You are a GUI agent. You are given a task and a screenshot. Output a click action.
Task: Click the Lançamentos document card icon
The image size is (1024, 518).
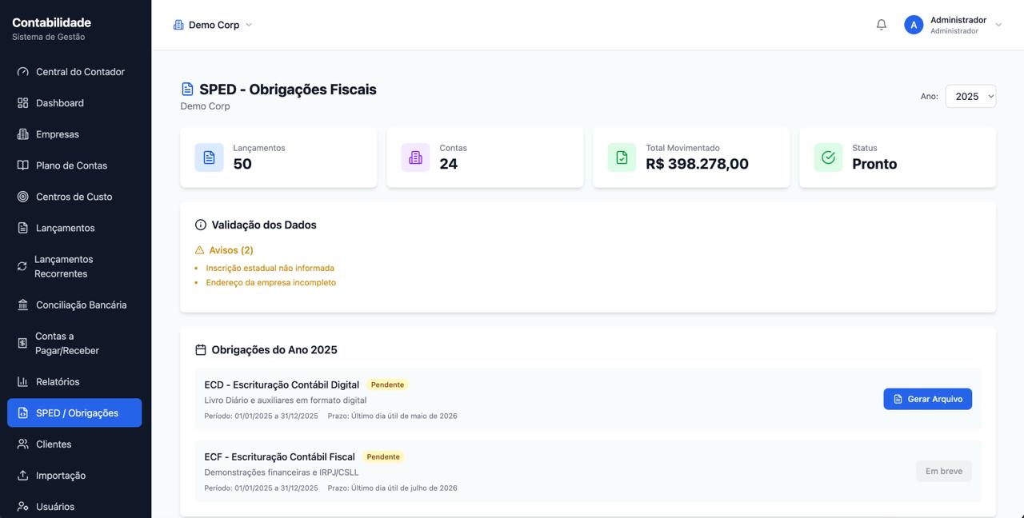[x=209, y=157]
